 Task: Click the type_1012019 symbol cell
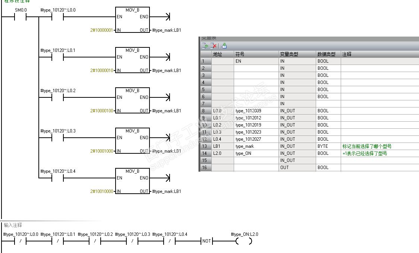[256, 125]
